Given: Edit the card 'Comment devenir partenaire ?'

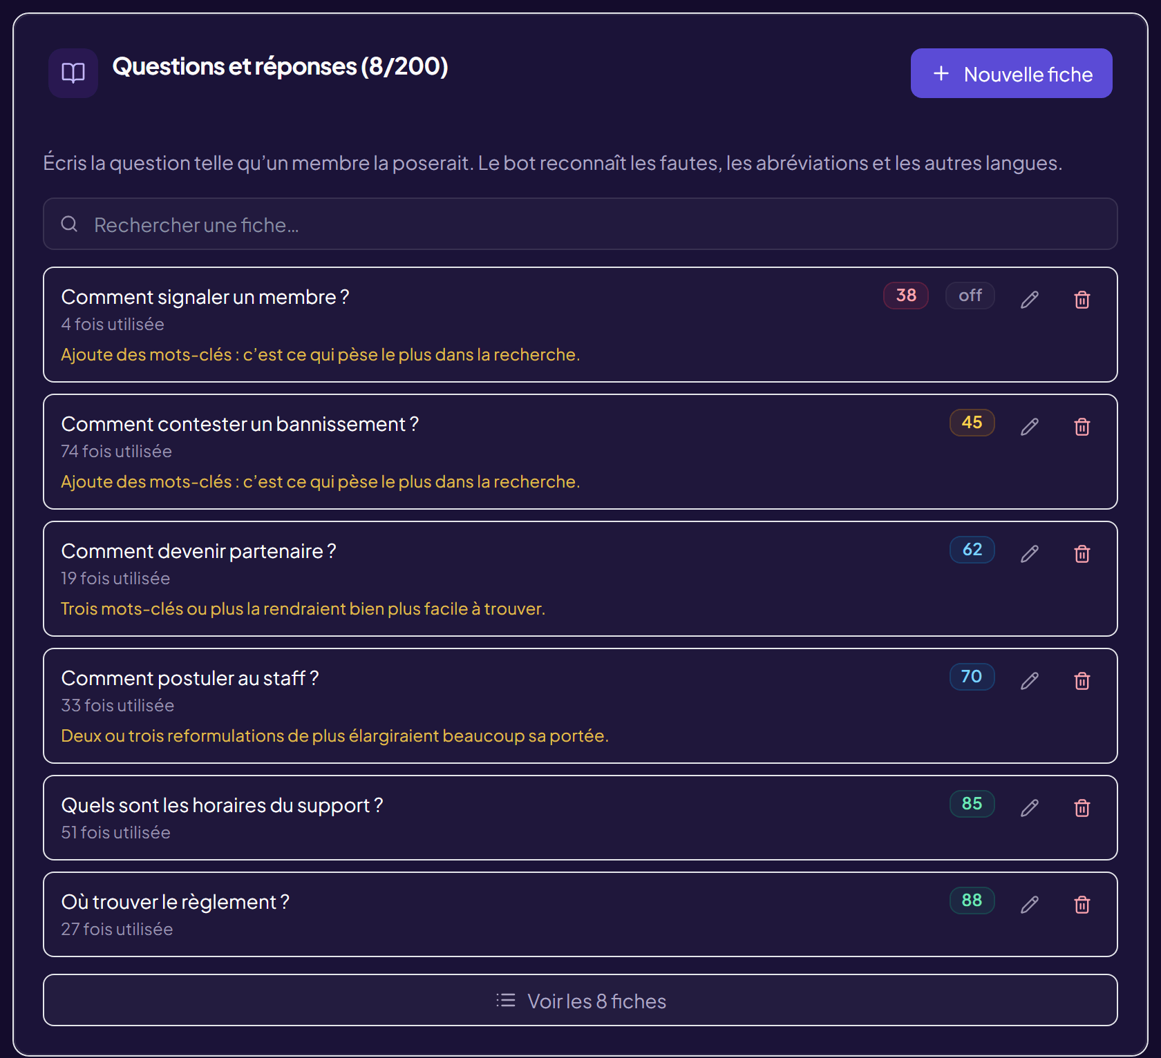Looking at the screenshot, I should click(1030, 553).
